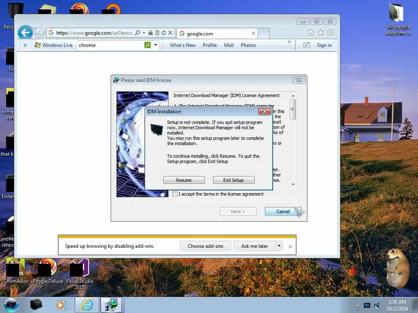
Task: Expand the toolbar overflow chevron
Action: click(289, 42)
